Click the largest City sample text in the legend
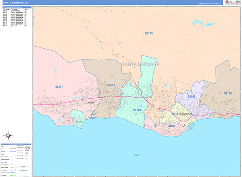 [27, 148]
